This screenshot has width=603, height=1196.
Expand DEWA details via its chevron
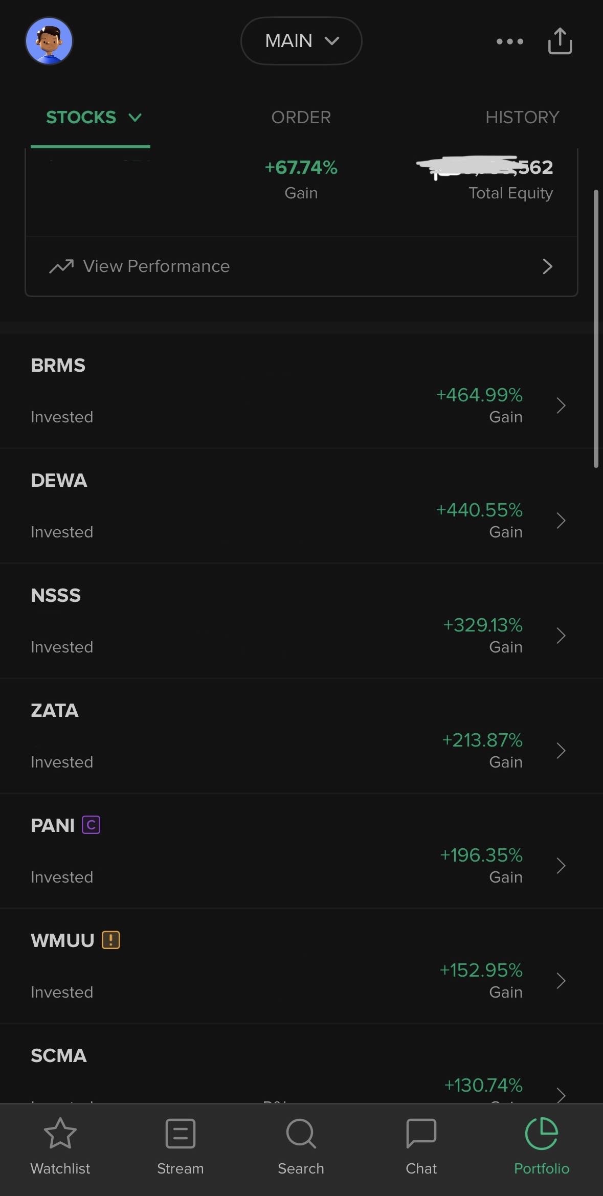tap(561, 521)
